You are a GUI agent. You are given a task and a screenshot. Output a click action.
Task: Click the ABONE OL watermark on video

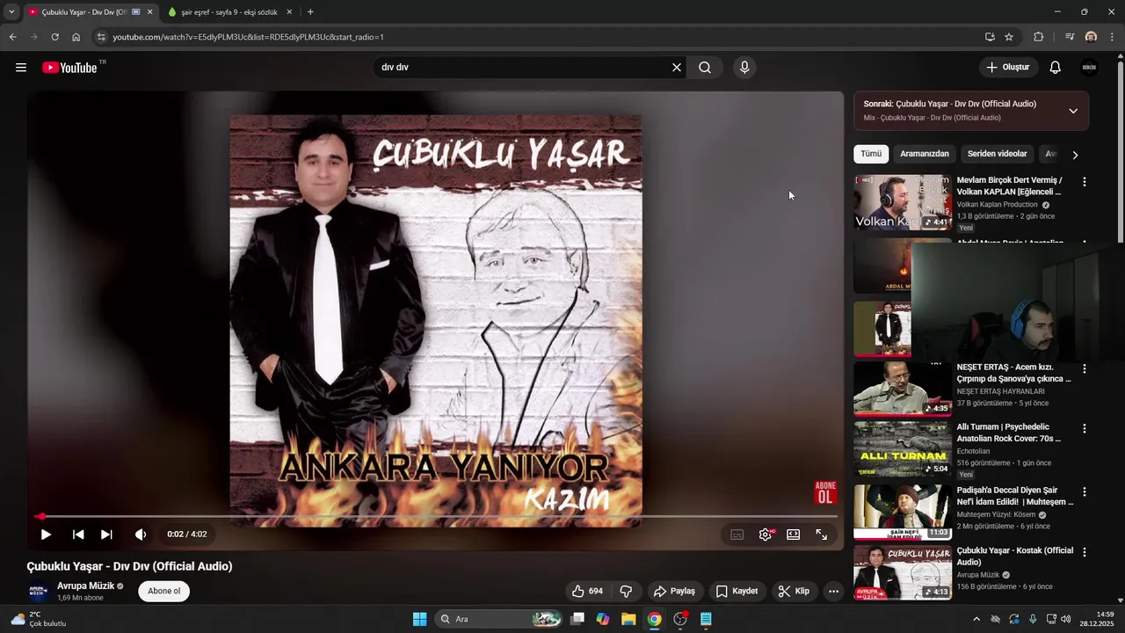click(825, 492)
